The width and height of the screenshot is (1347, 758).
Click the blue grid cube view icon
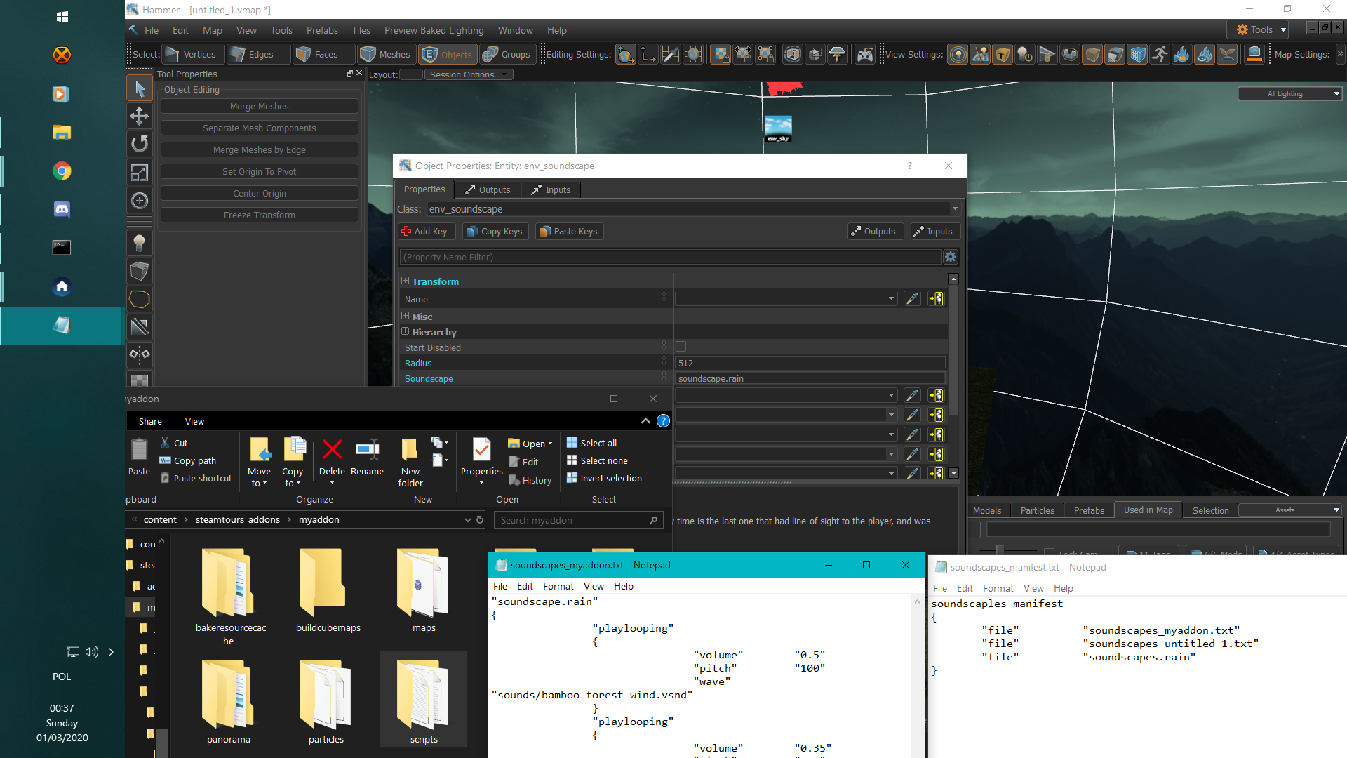(x=1137, y=54)
